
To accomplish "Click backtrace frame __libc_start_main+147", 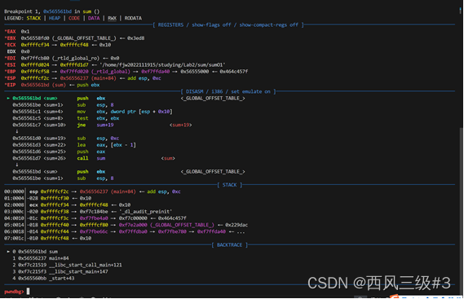I will (x=60, y=272).
